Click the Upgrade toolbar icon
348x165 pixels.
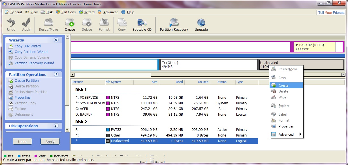(x=201, y=25)
